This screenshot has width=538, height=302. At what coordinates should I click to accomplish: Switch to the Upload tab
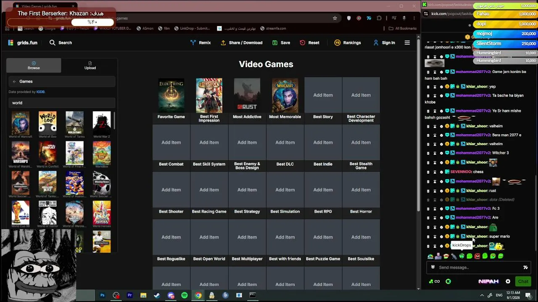90,65
